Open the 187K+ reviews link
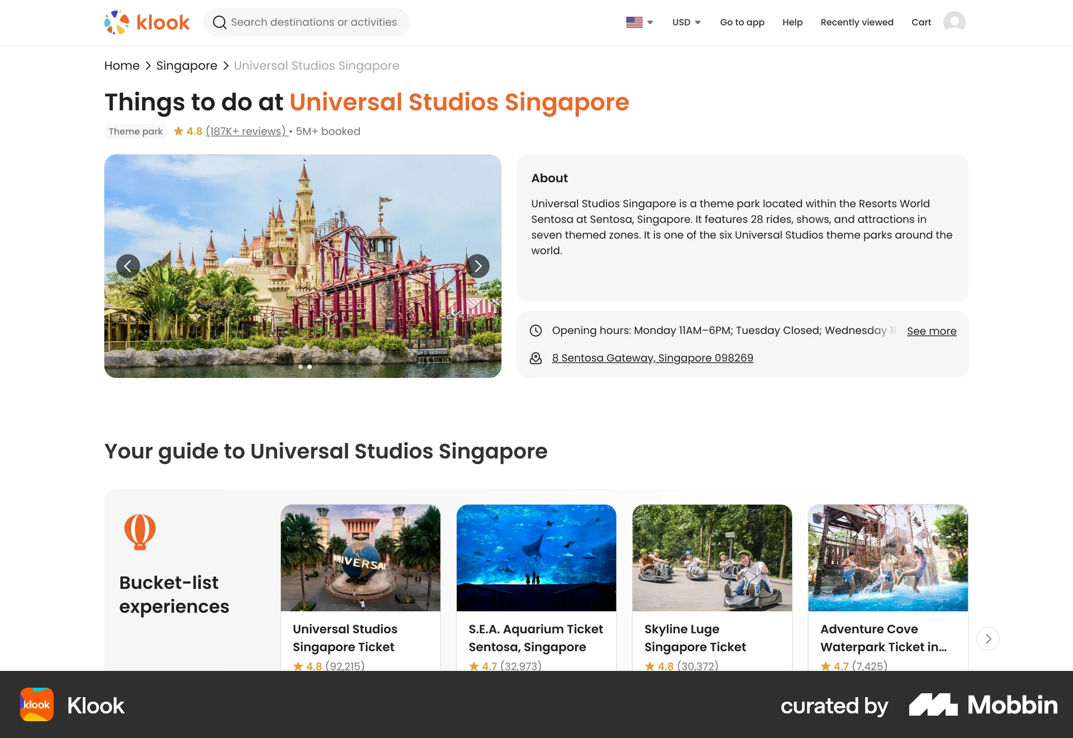1073x738 pixels. pyautogui.click(x=245, y=131)
